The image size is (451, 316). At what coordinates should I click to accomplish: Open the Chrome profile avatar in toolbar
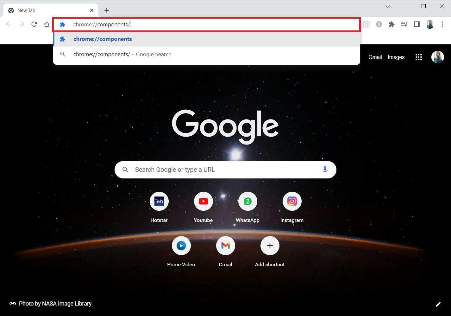click(430, 24)
